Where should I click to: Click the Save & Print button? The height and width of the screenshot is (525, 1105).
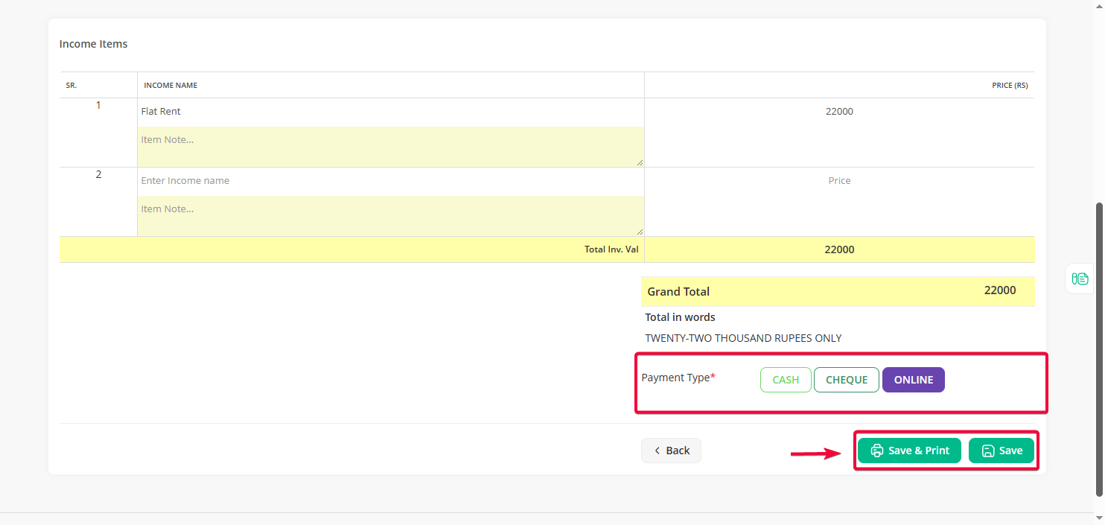(x=910, y=451)
